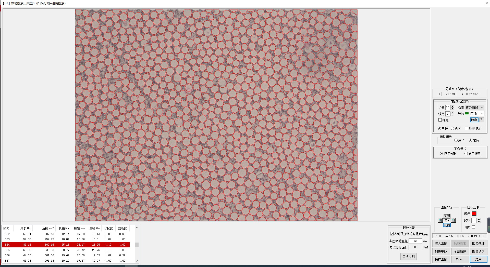Click the 充满 fit-to-window button
This screenshot has height=267, width=490.
point(447,225)
